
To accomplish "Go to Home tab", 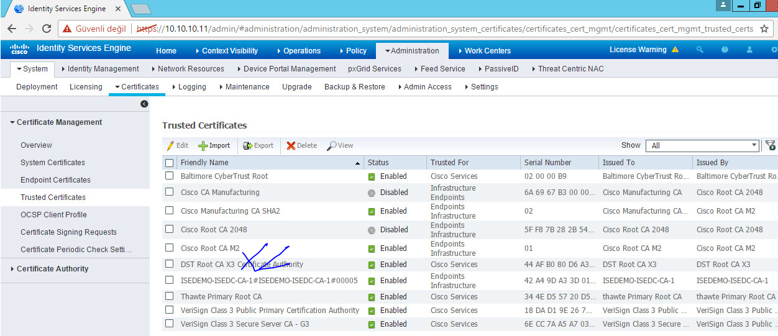I will [166, 51].
